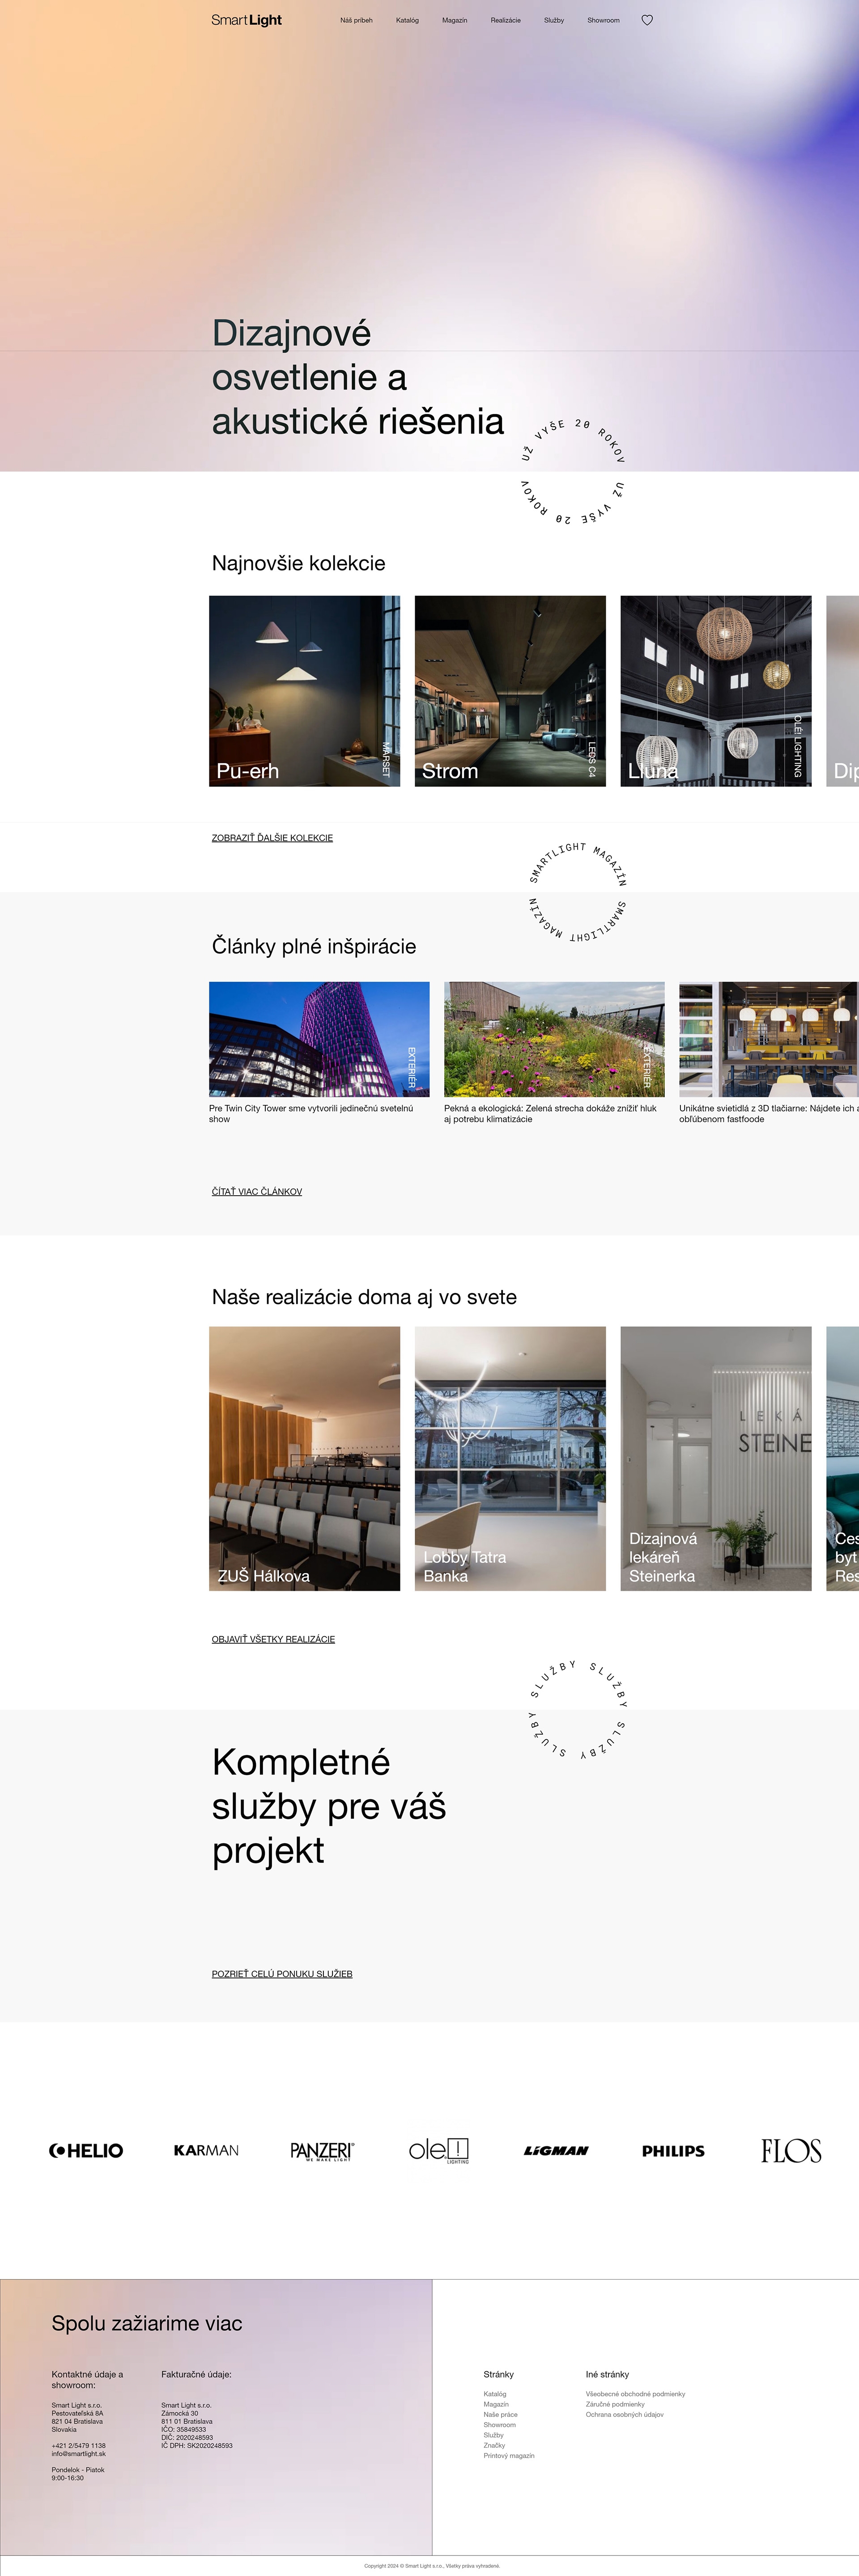This screenshot has height=2576, width=859.
Task: Open the Katalóg menu item
Action: tap(407, 20)
